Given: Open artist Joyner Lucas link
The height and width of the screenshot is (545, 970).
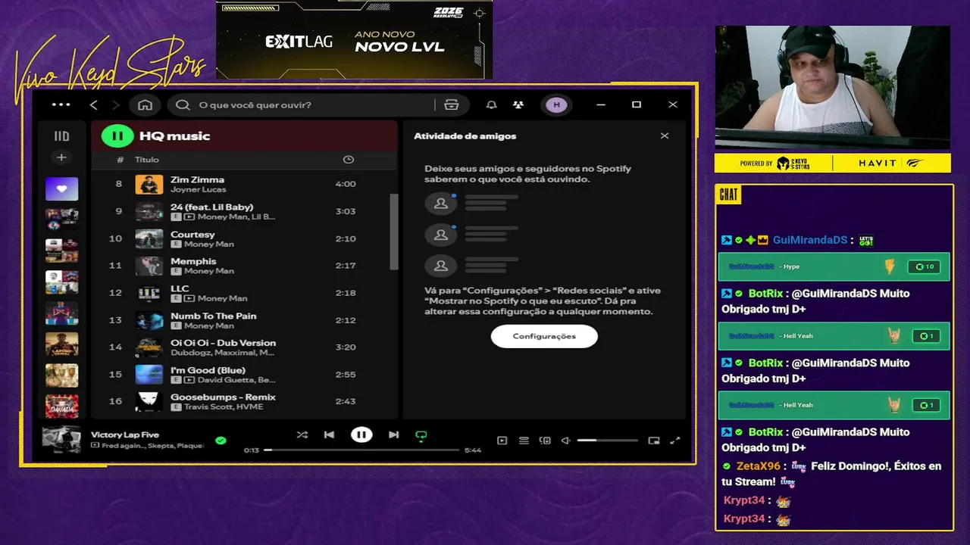Looking at the screenshot, I should point(198,189).
